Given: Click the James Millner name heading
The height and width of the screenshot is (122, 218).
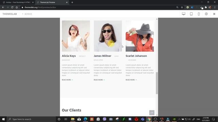Looking at the screenshot, I should [x=103, y=56].
